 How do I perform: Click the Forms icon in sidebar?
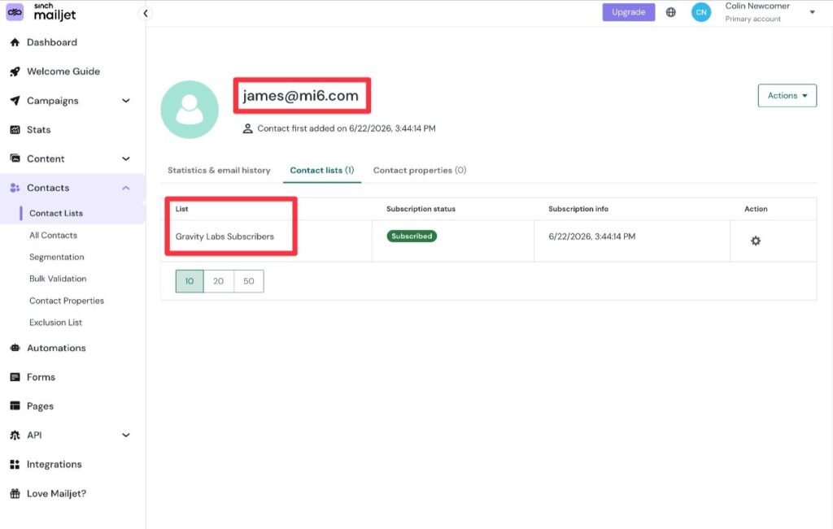(15, 377)
